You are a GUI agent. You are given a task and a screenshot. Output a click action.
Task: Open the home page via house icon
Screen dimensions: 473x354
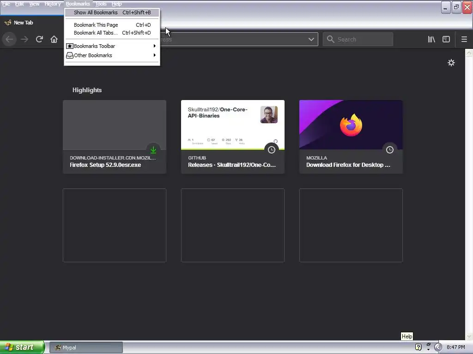click(54, 40)
